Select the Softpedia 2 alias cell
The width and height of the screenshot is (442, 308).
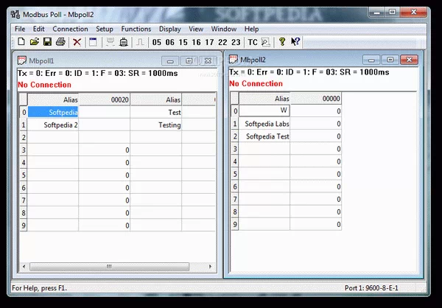point(53,125)
